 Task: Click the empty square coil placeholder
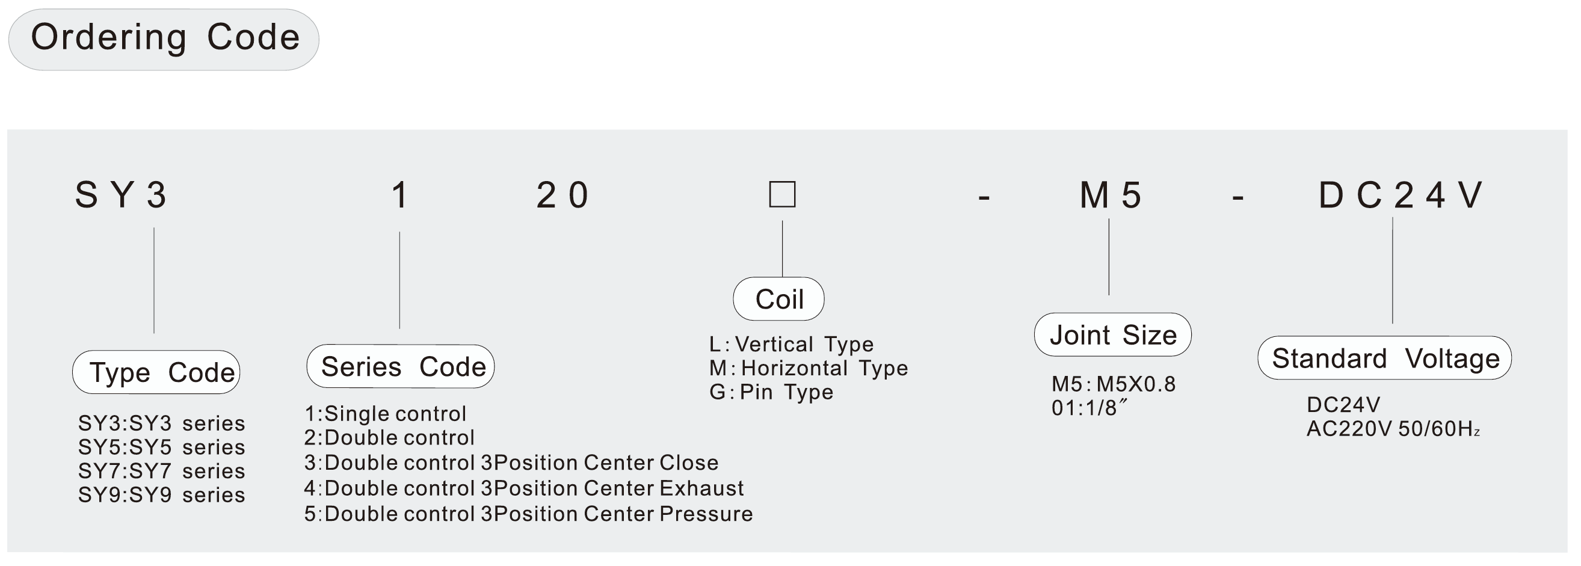point(783,194)
